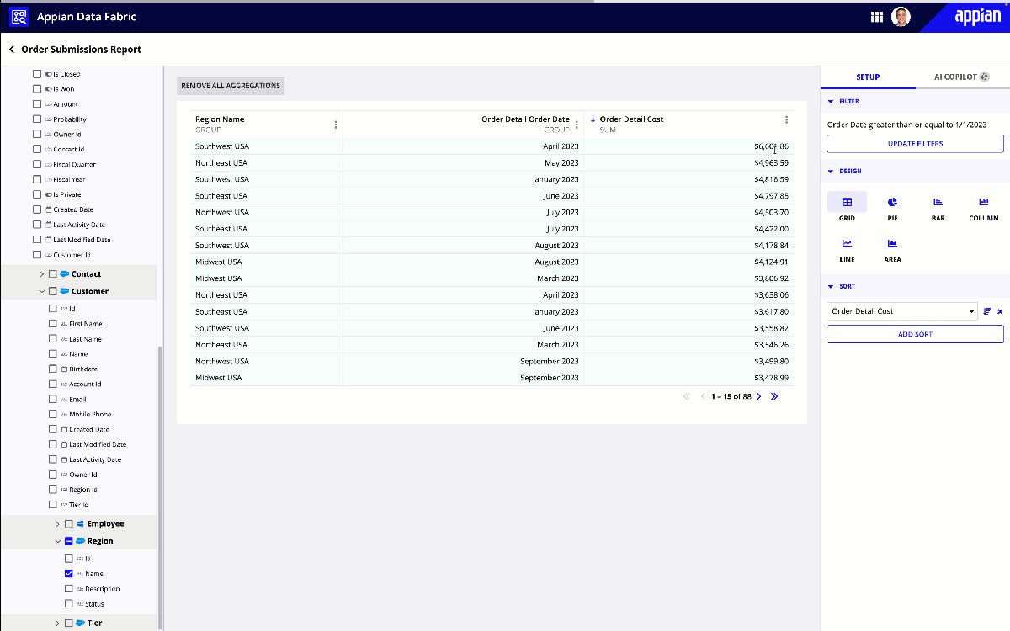1010x631 pixels.
Task: Open the Order Detail Cost sort dropdown
Action: point(901,311)
